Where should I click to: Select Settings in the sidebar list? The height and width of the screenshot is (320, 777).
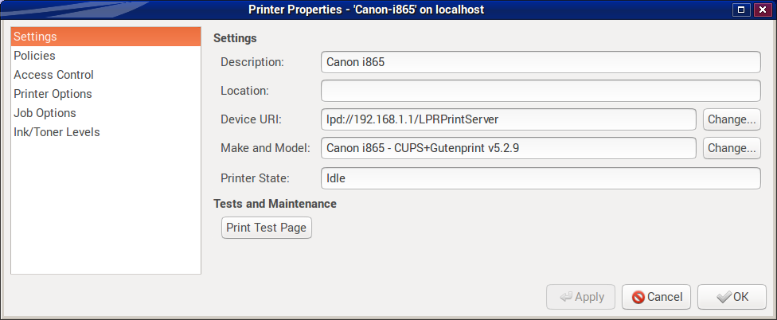[105, 37]
